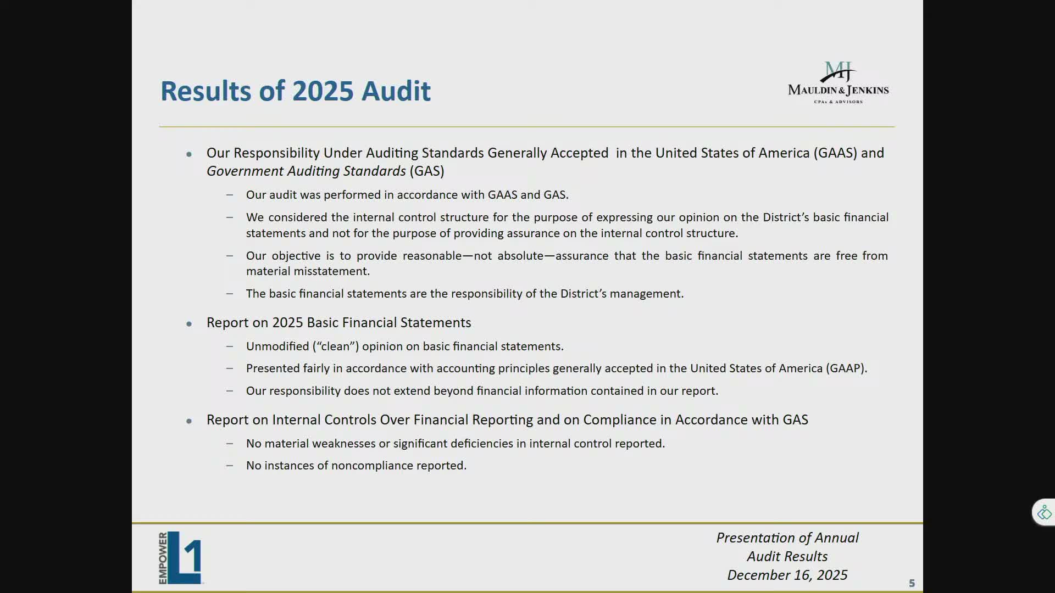
Task: Click the Presentation of Annual Audit Results footer
Action: 787,547
